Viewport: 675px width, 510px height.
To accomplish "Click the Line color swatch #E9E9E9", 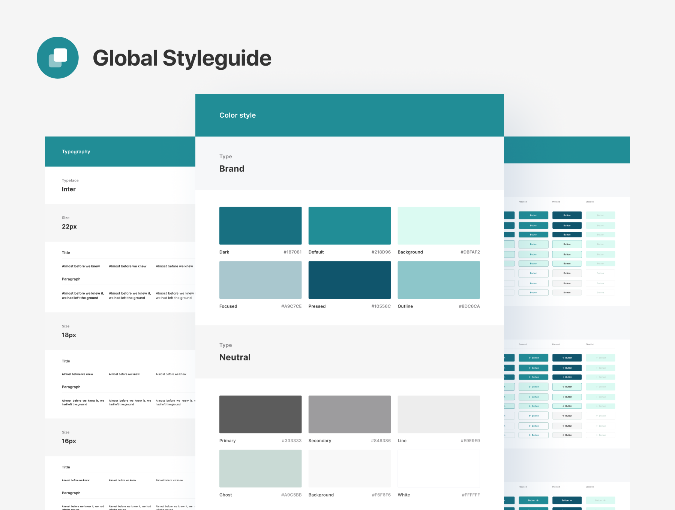I will pos(438,414).
